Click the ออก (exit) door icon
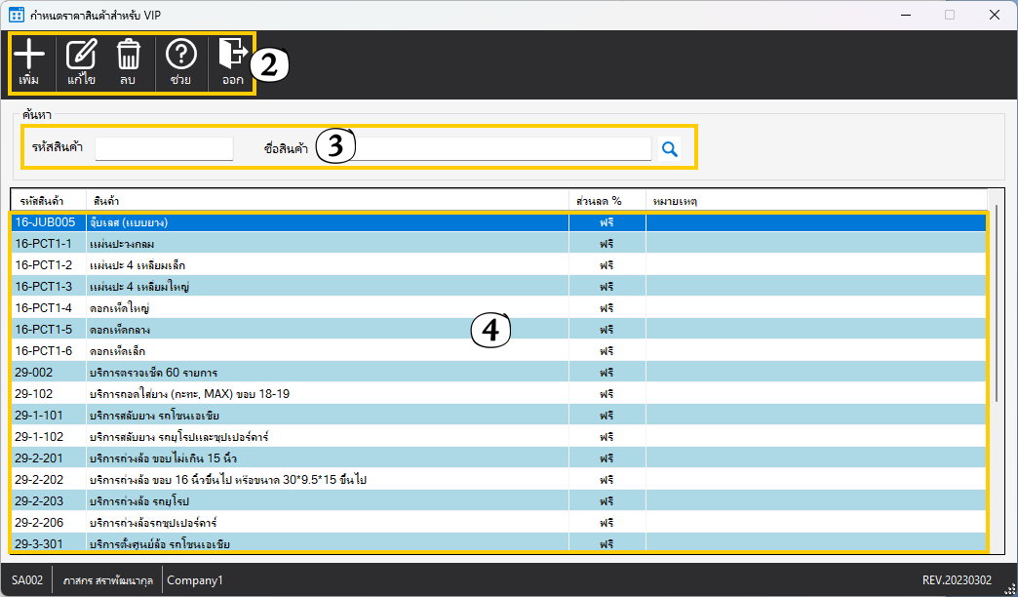 [x=232, y=56]
